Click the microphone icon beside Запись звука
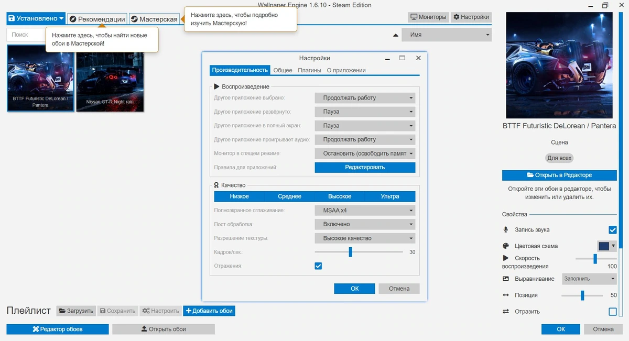629x341 pixels. 506,230
